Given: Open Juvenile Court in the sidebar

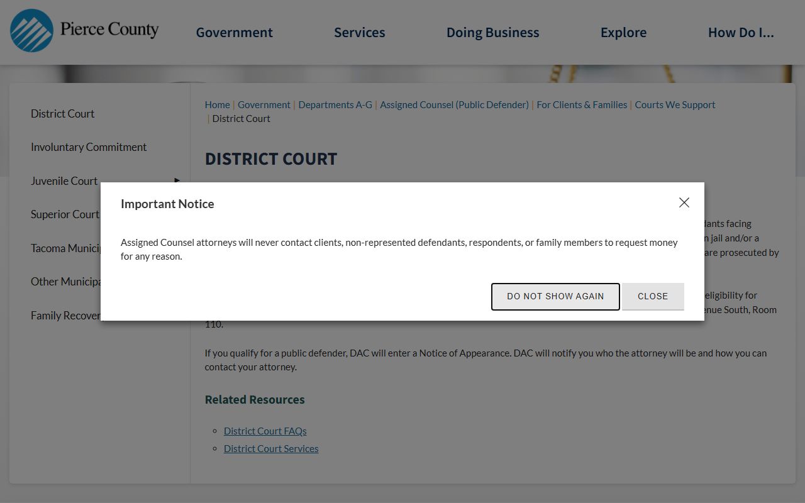Looking at the screenshot, I should (64, 181).
